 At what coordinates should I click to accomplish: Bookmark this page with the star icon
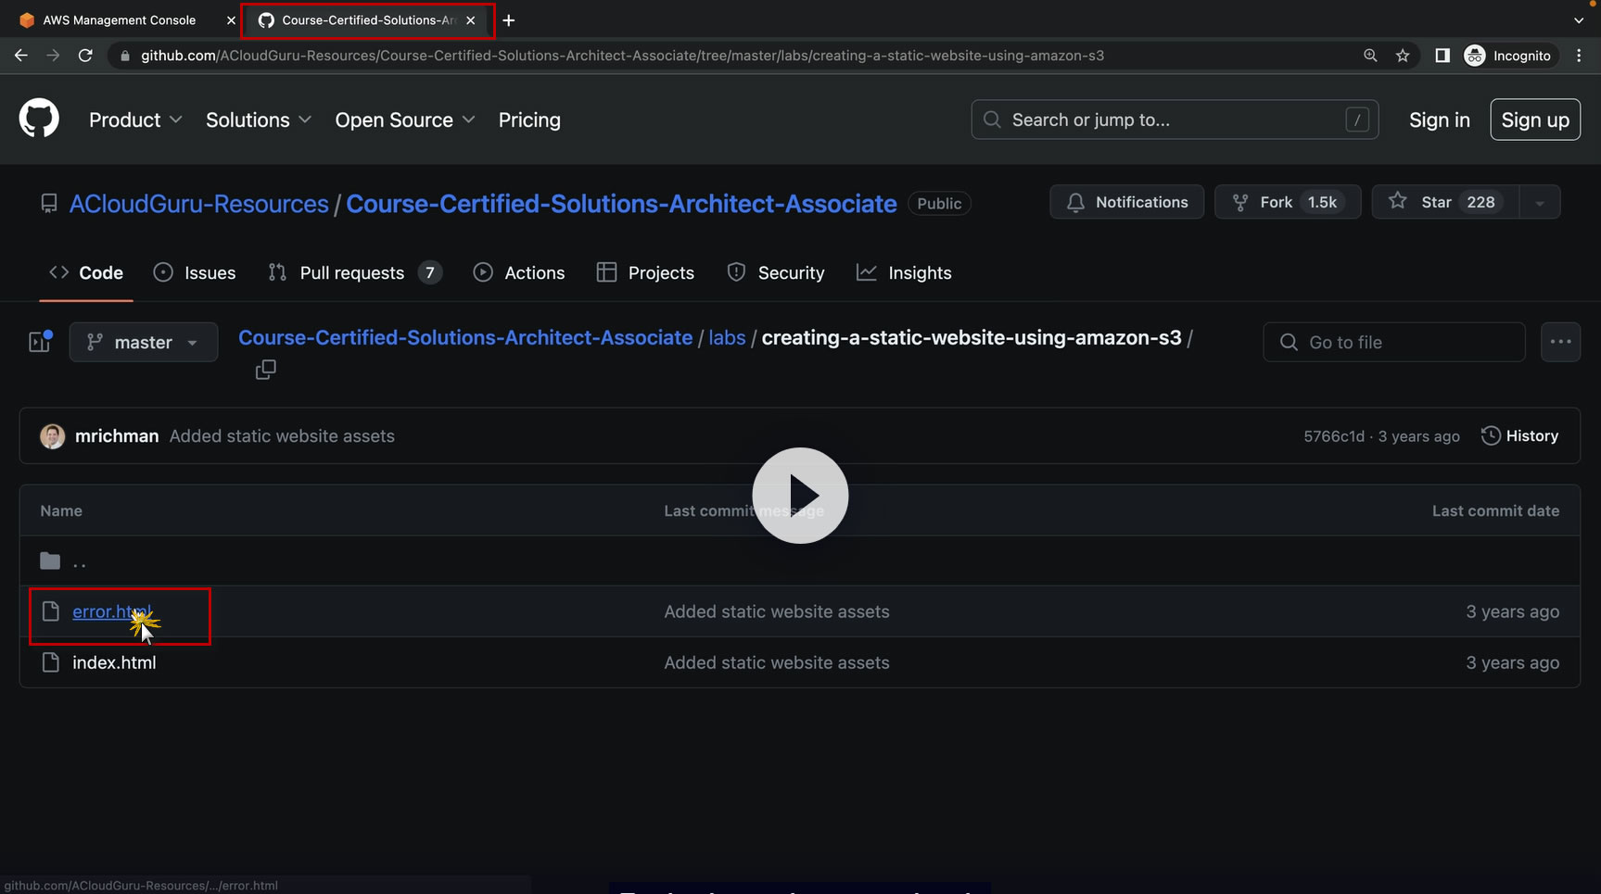point(1403,56)
